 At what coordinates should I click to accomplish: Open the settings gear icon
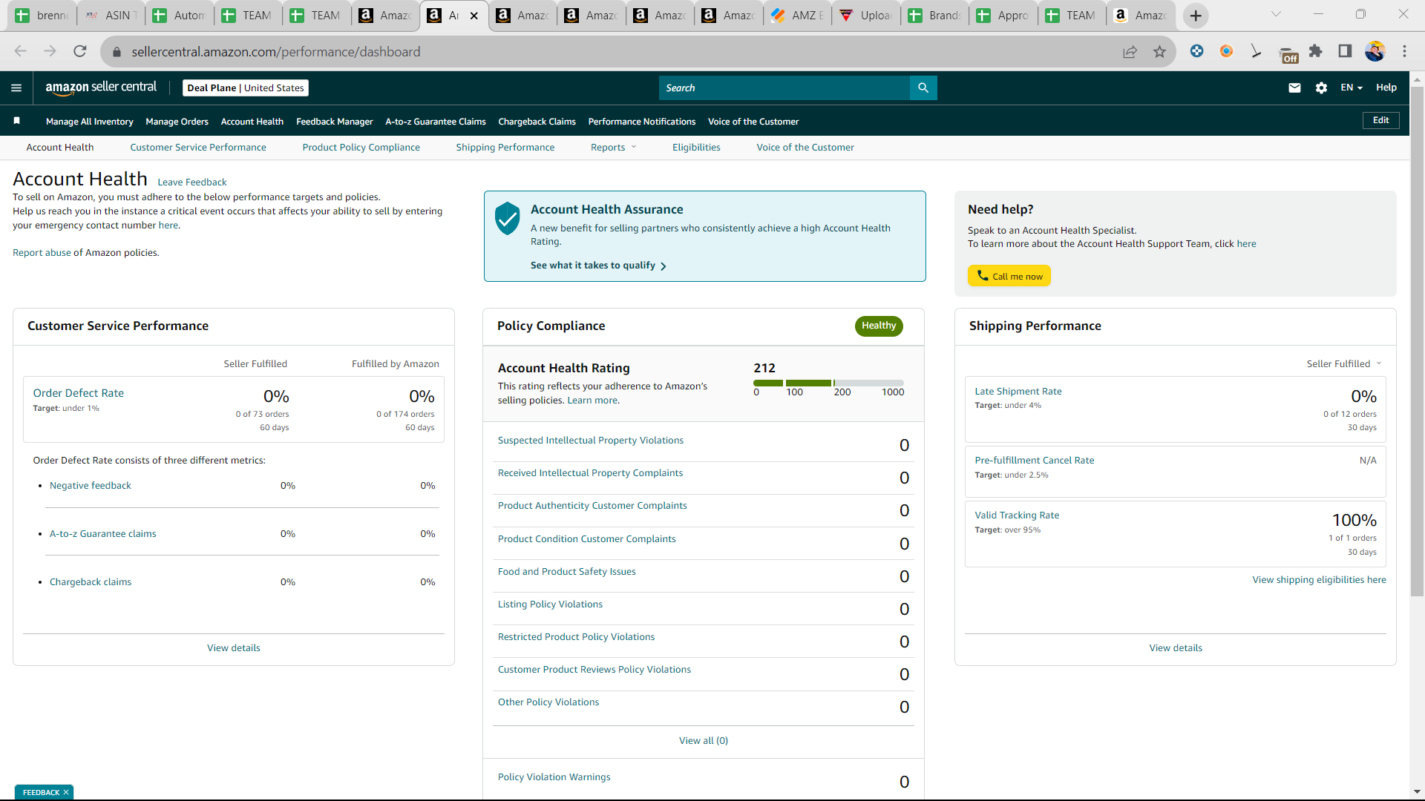coord(1321,88)
